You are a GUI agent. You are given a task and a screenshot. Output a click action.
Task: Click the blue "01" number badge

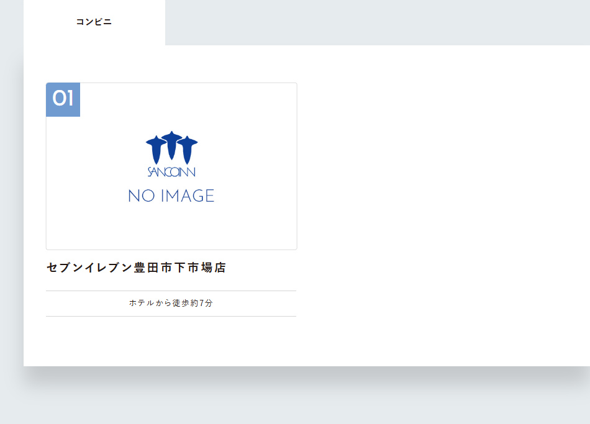(63, 99)
